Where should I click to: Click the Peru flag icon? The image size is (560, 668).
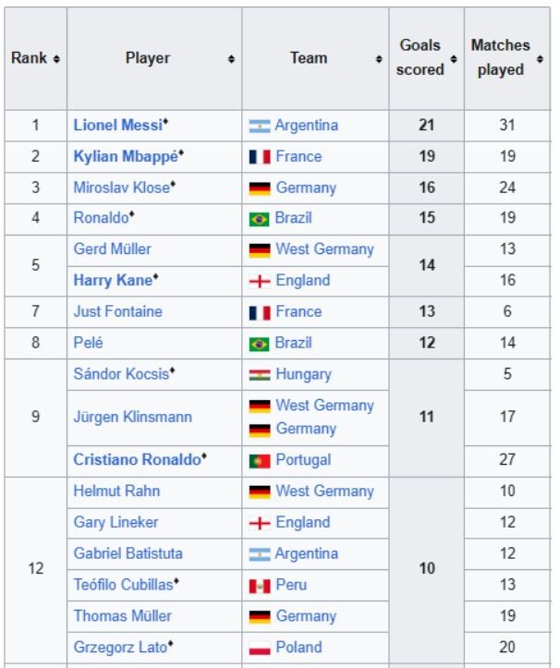tap(260, 586)
